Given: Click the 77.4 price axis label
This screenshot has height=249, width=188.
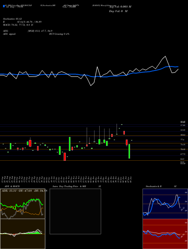Looking at the screenshot, I should pos(182,140).
